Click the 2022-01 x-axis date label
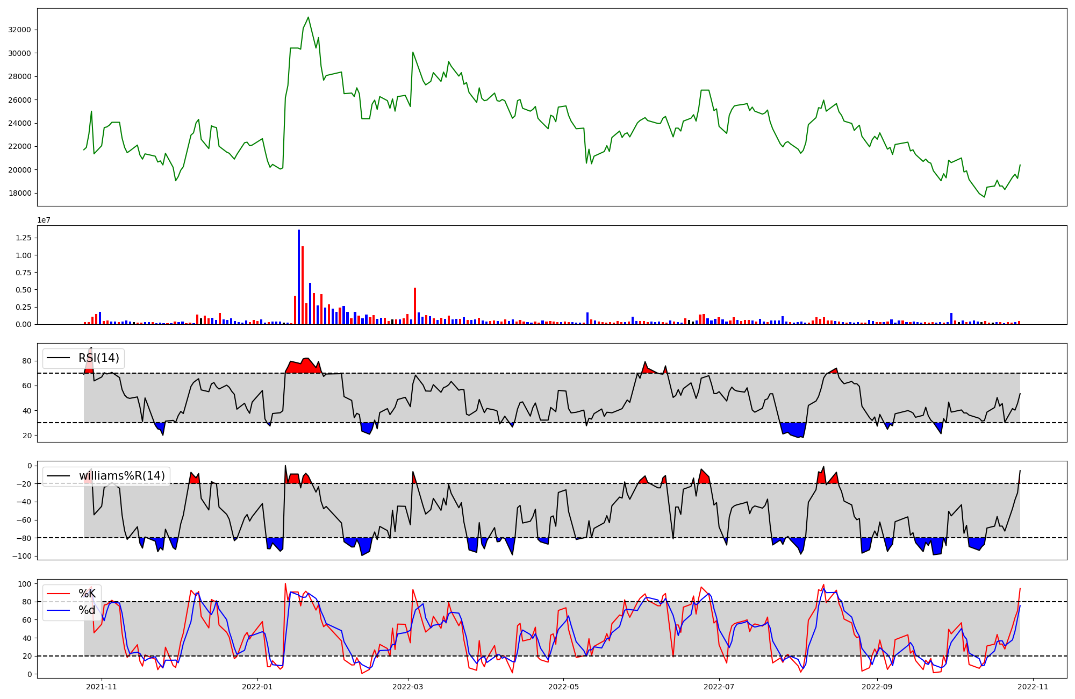Image resolution: width=1075 pixels, height=699 pixels. click(257, 687)
